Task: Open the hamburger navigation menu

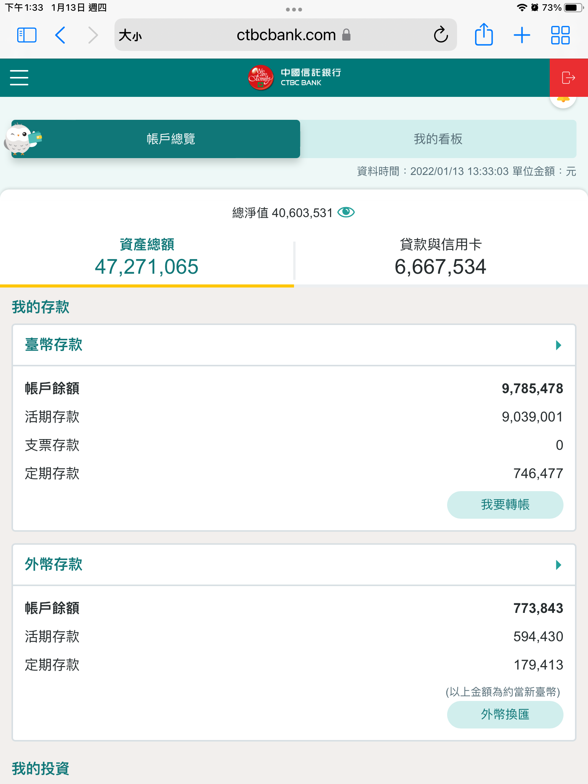Action: coord(19,78)
